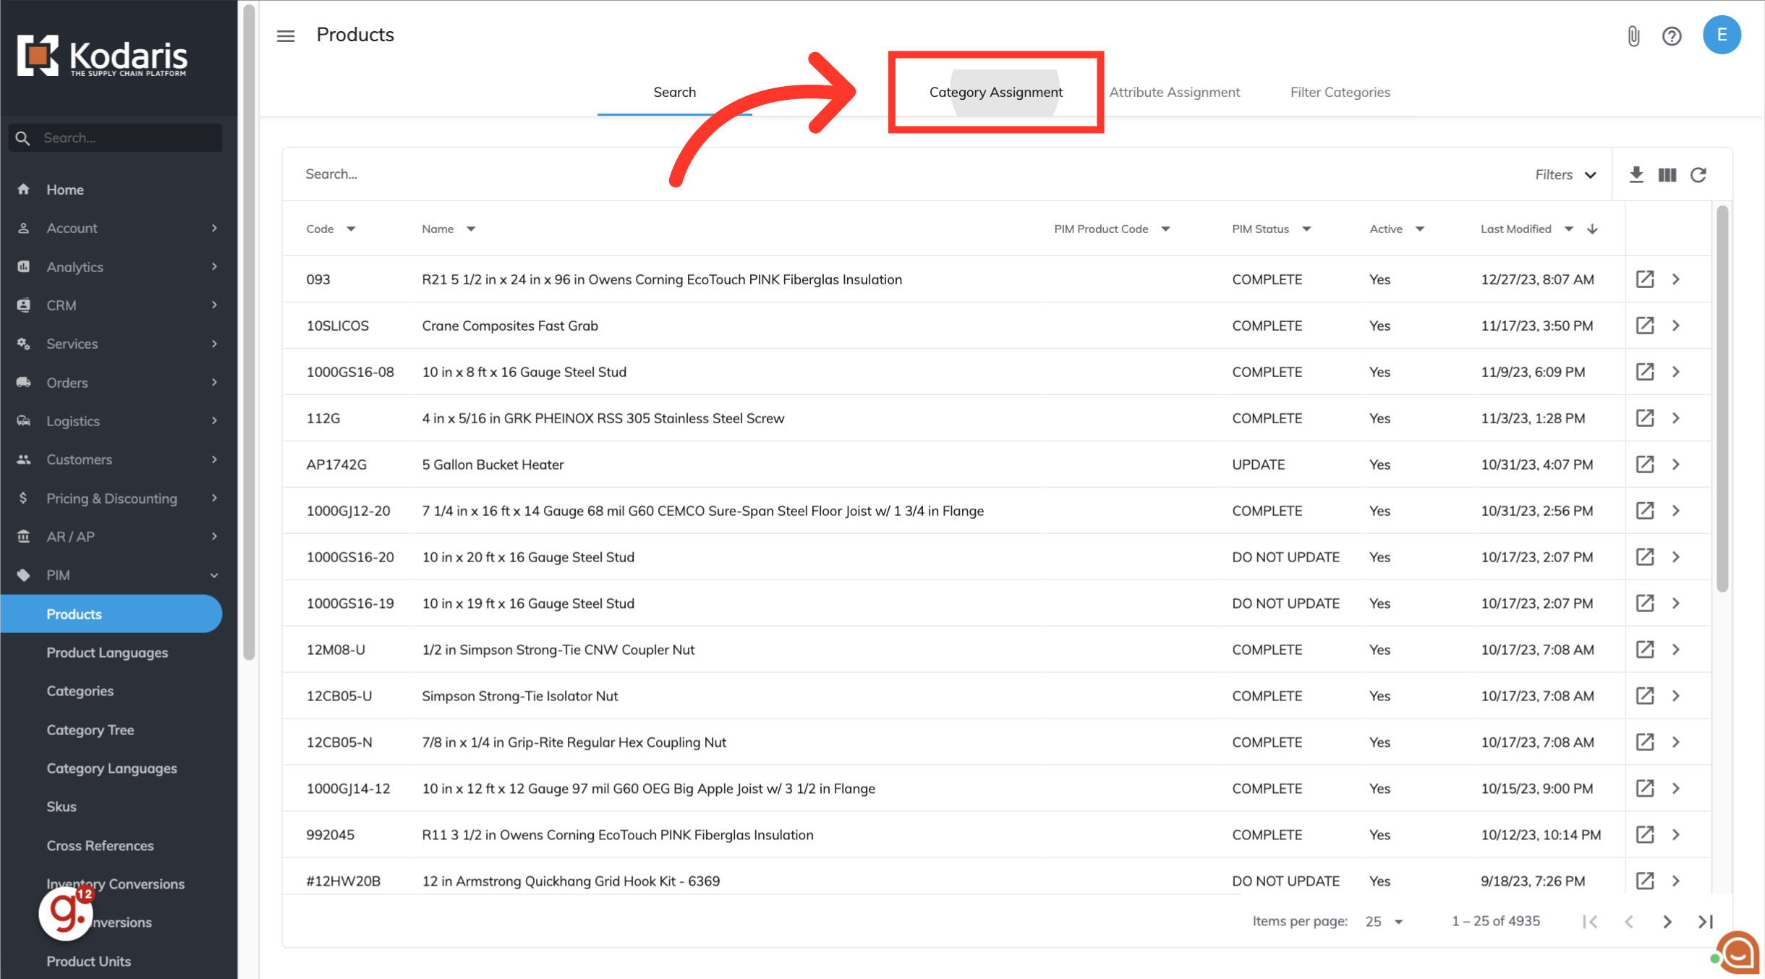Toggle Last Modified sort direction arrow
This screenshot has height=979, width=1765.
point(1592,229)
